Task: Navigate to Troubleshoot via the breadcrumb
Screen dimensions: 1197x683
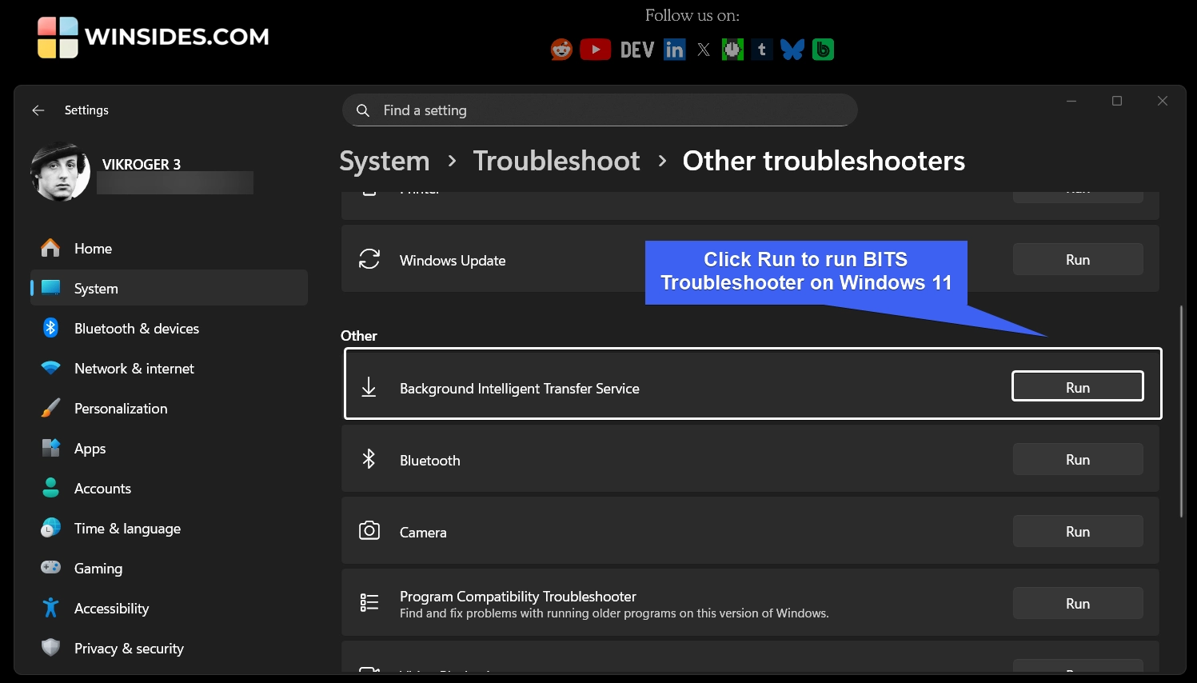Action: click(x=557, y=161)
